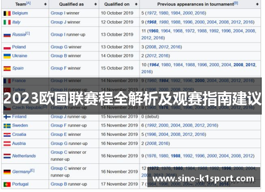The width and height of the screenshot is (265, 192).
Task: Open the bold 1960 link in Russia row
Action: pyautogui.click(x=153, y=31)
